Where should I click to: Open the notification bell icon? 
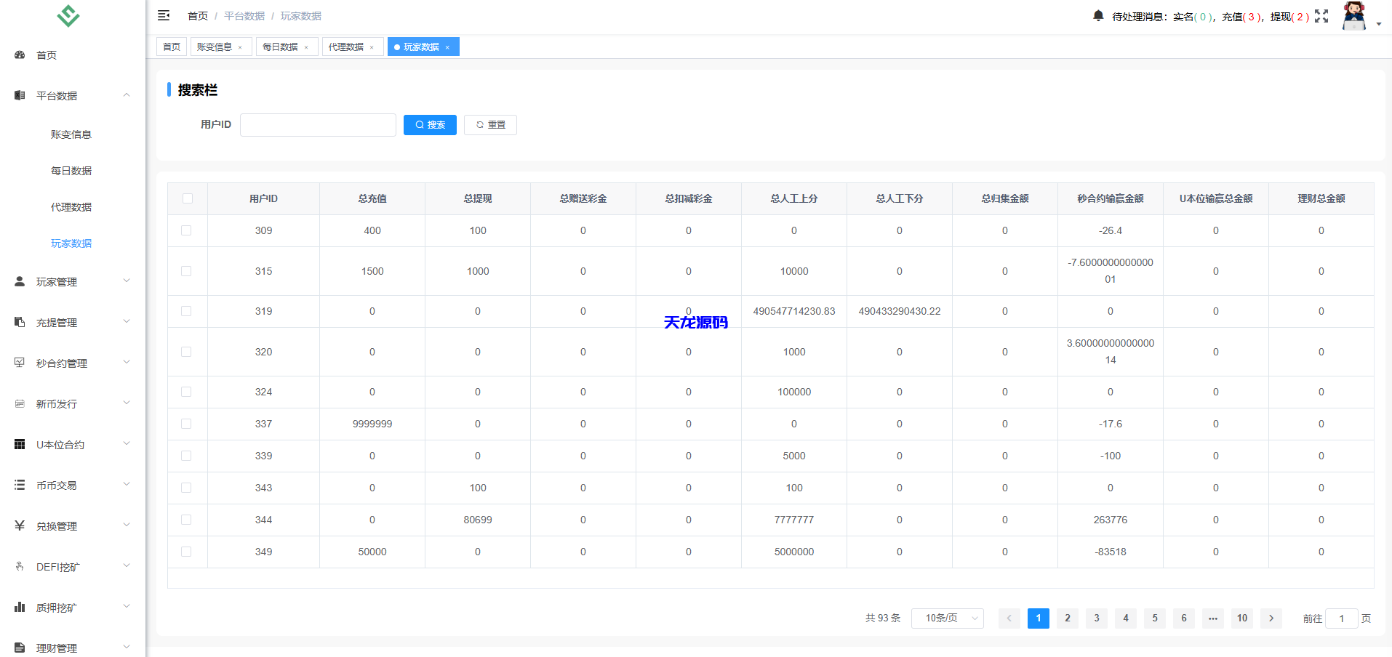tap(1098, 15)
